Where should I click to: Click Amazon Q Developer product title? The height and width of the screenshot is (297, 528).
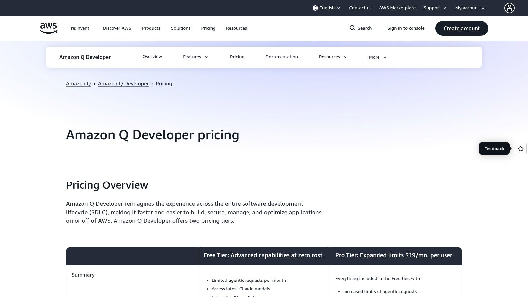[x=85, y=57]
